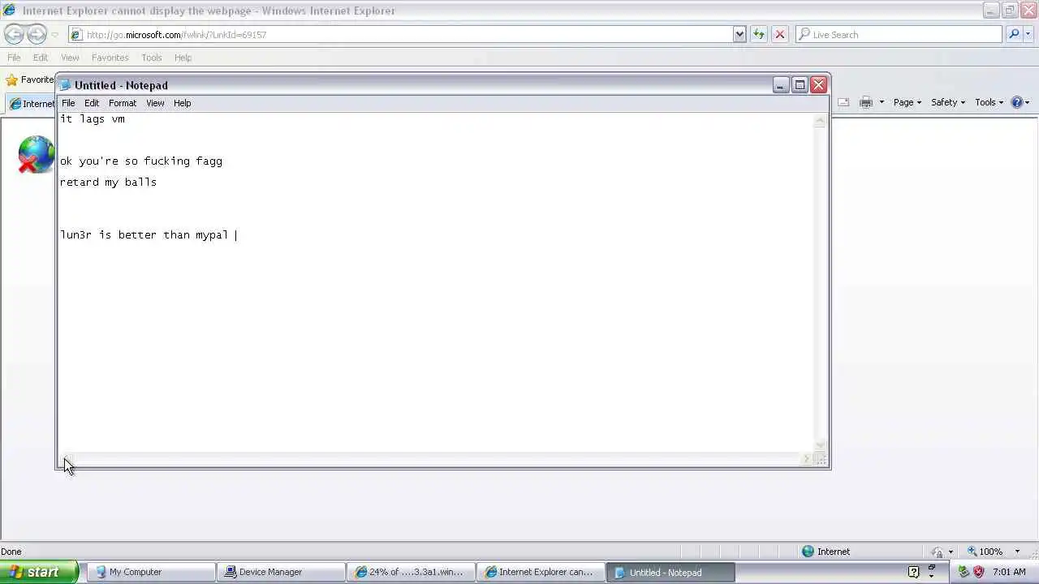Click the red security shield tray icon
This screenshot has width=1039, height=584.
point(978,572)
